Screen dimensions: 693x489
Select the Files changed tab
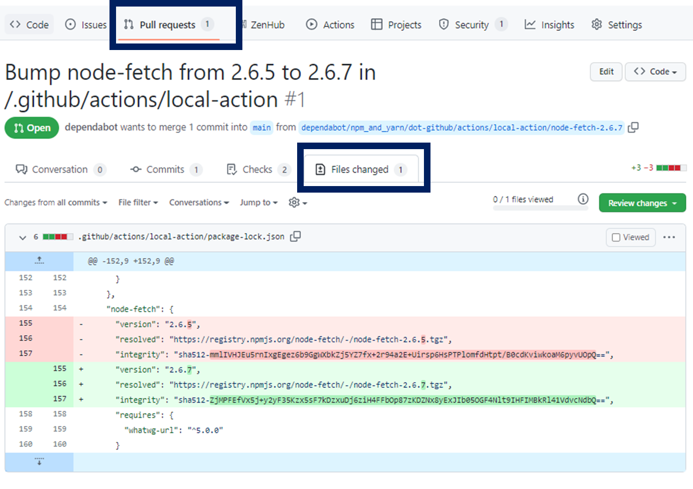tap(361, 169)
